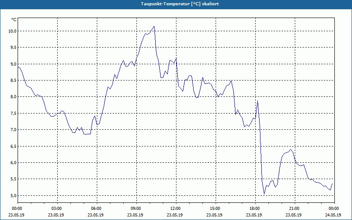Click the sharp curve spike just after 18:00
Screen dimensions: 352x220
pos(257,101)
